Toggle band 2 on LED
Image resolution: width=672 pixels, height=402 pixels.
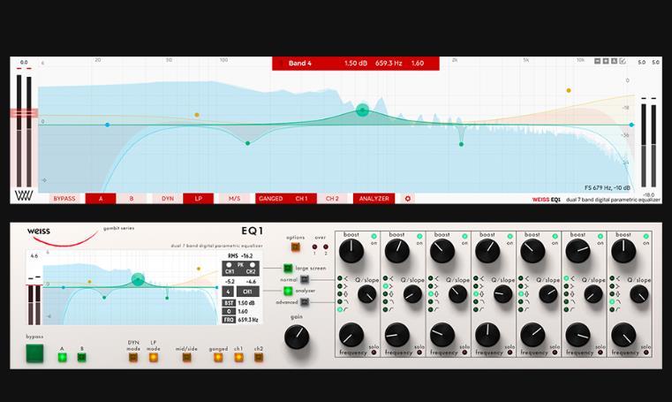tap(419, 236)
